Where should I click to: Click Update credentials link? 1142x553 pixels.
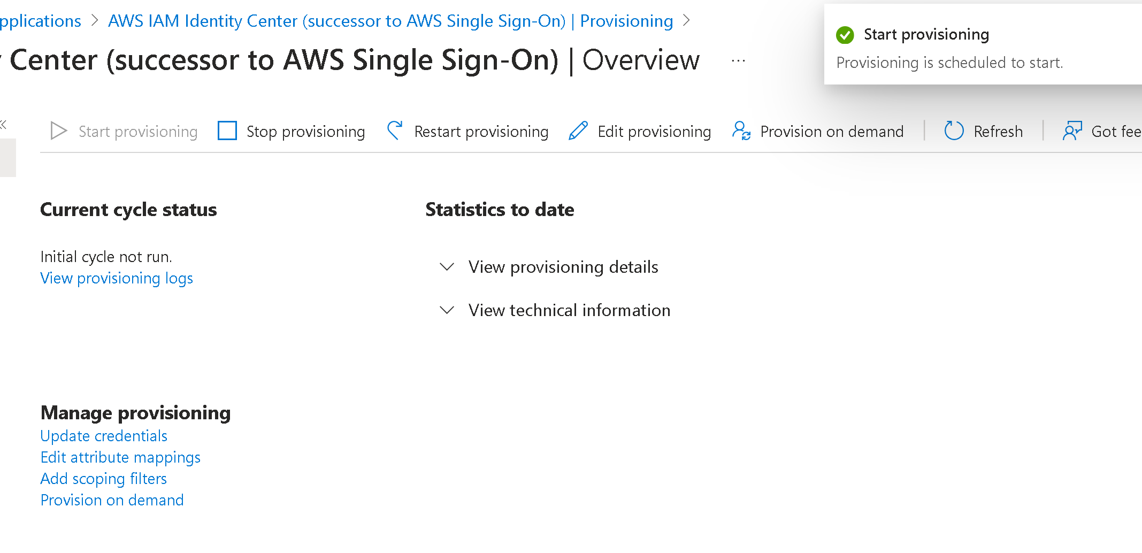(104, 436)
